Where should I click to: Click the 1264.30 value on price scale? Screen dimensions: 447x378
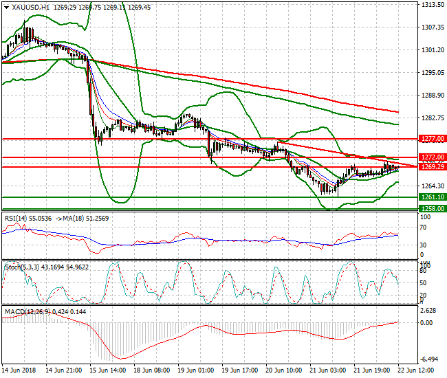[432, 186]
